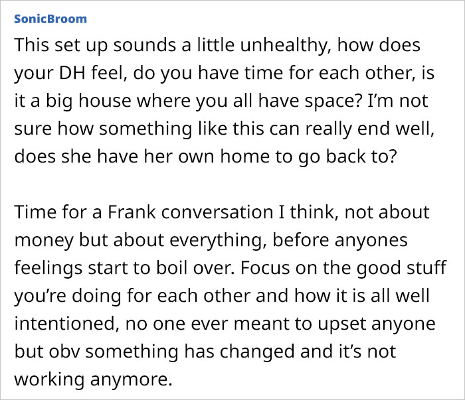465x400 pixels.
Task: Click the words 'before anyones' in the comment
Action: tap(340, 240)
